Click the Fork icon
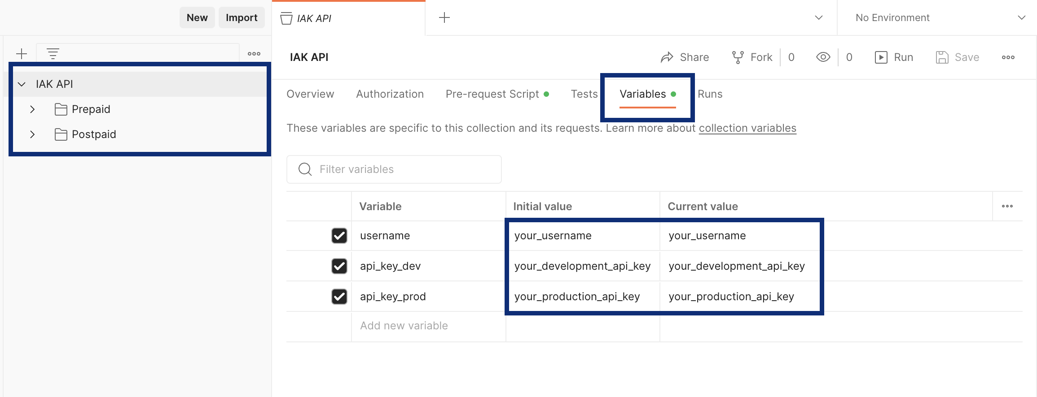 click(x=738, y=57)
